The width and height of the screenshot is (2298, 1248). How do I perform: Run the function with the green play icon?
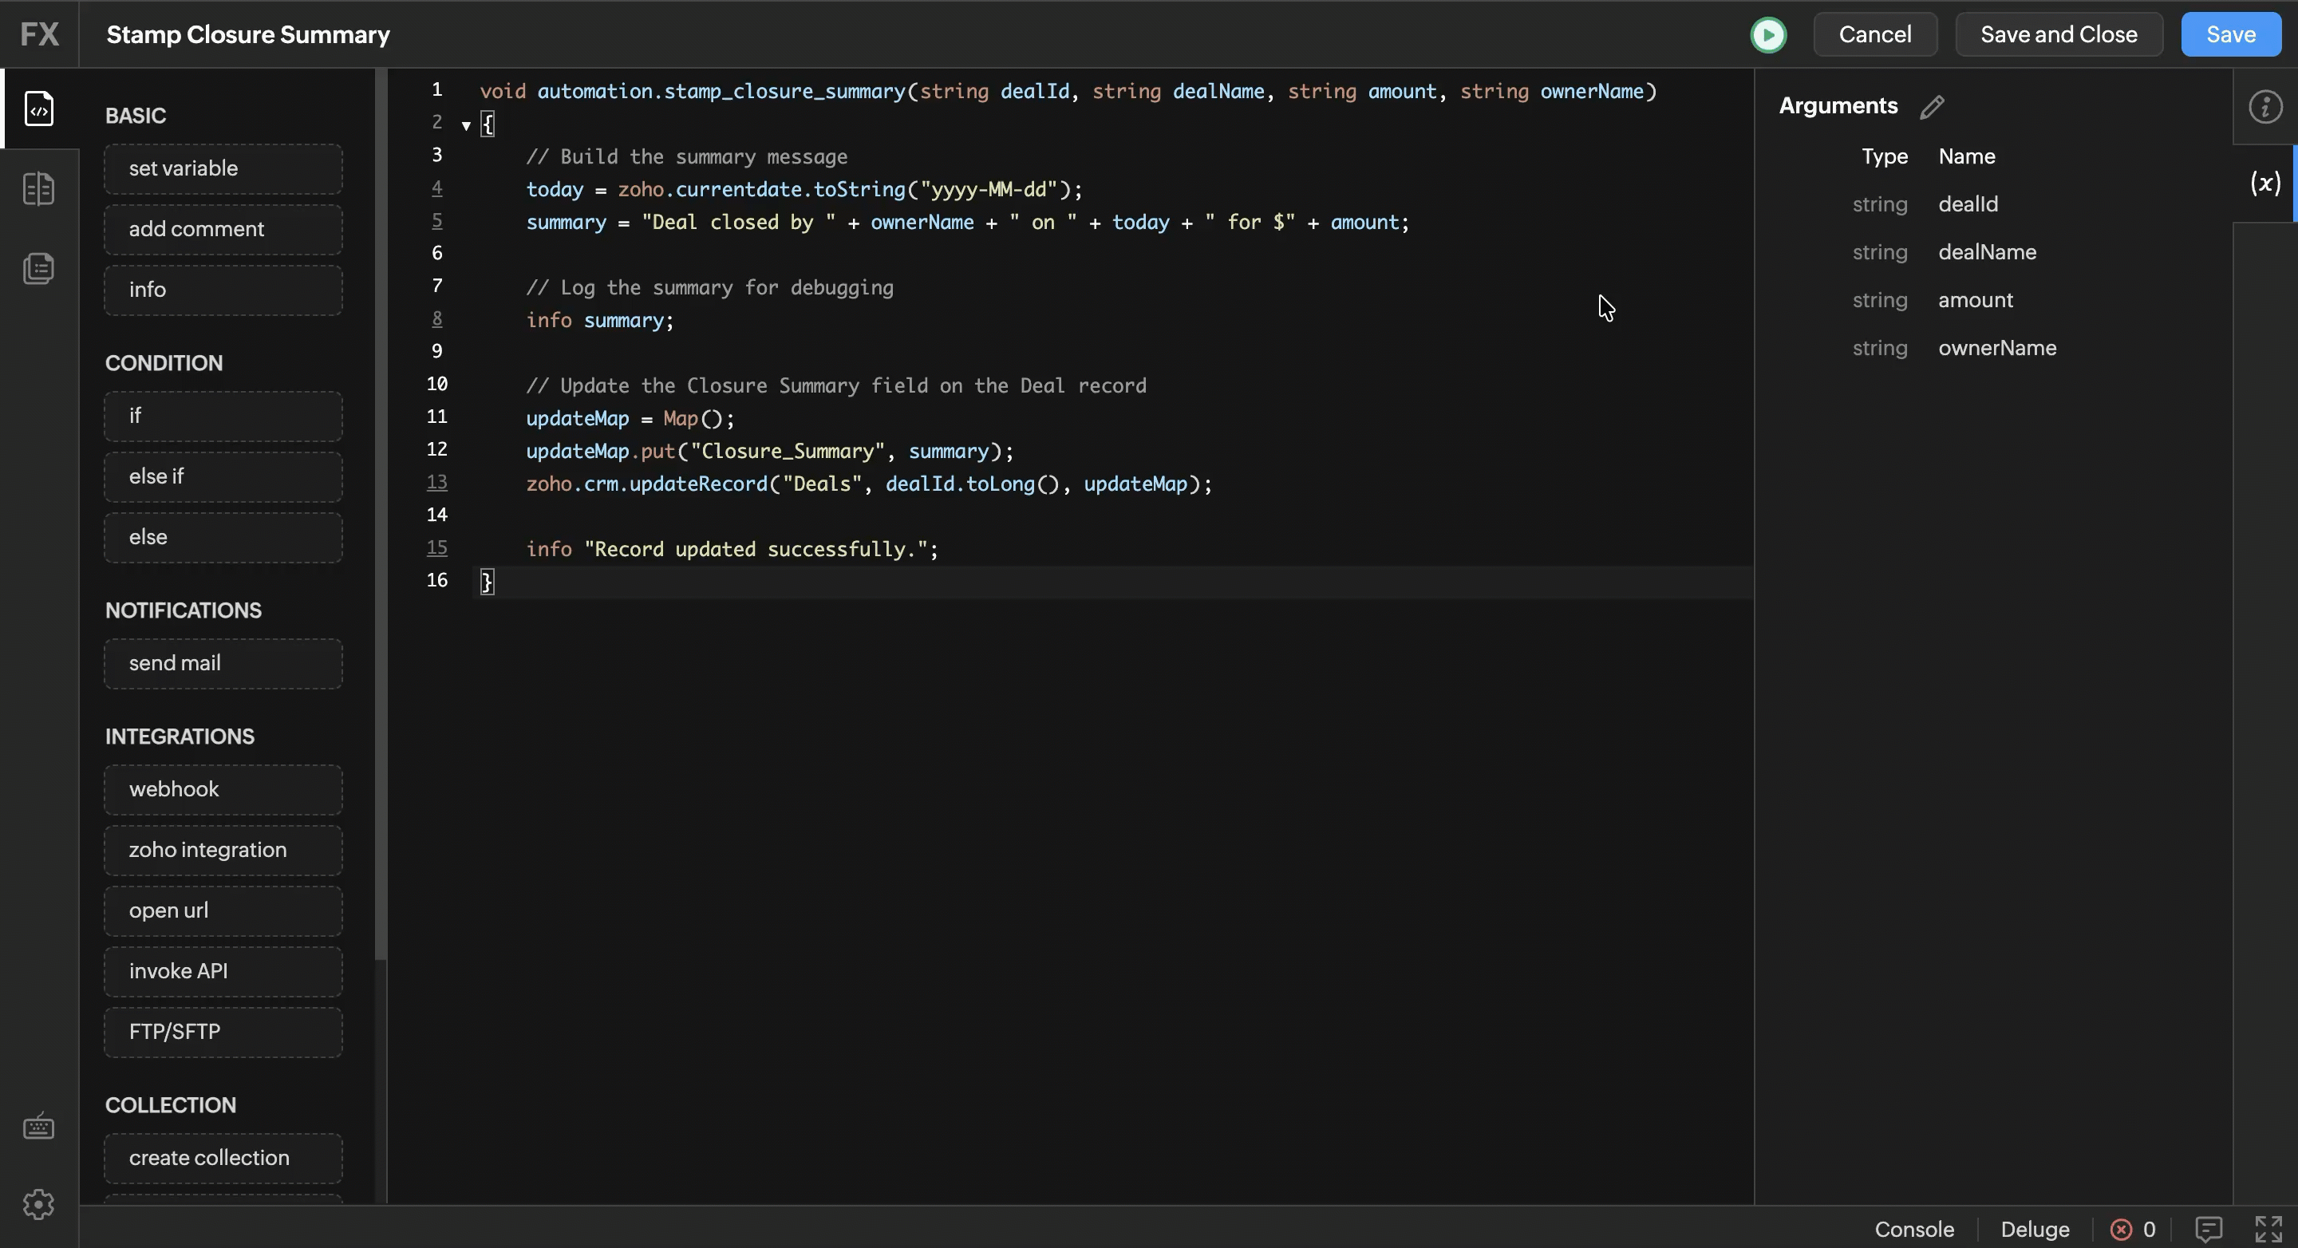1768,35
